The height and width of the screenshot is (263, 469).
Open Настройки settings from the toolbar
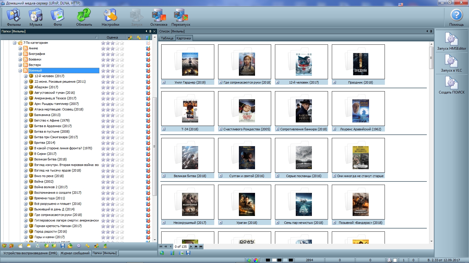110,17
